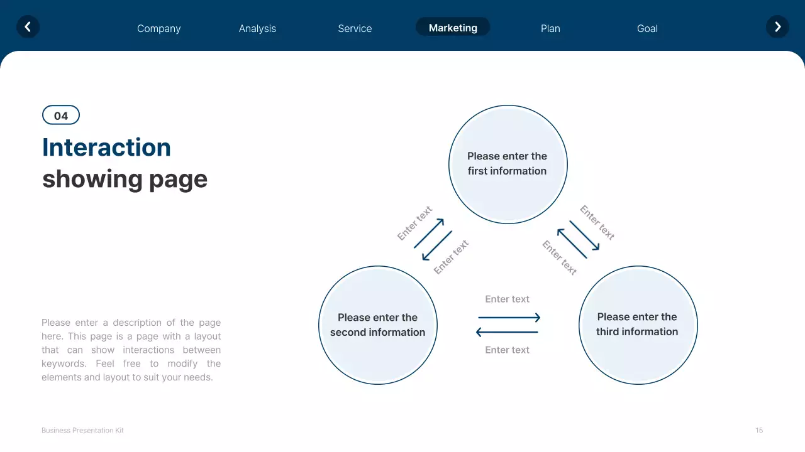This screenshot has height=452, width=805.
Task: Click the 04 numbered badge
Action: tap(60, 115)
